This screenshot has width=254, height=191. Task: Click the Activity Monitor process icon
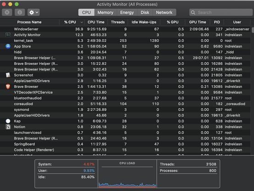pos(8,35)
